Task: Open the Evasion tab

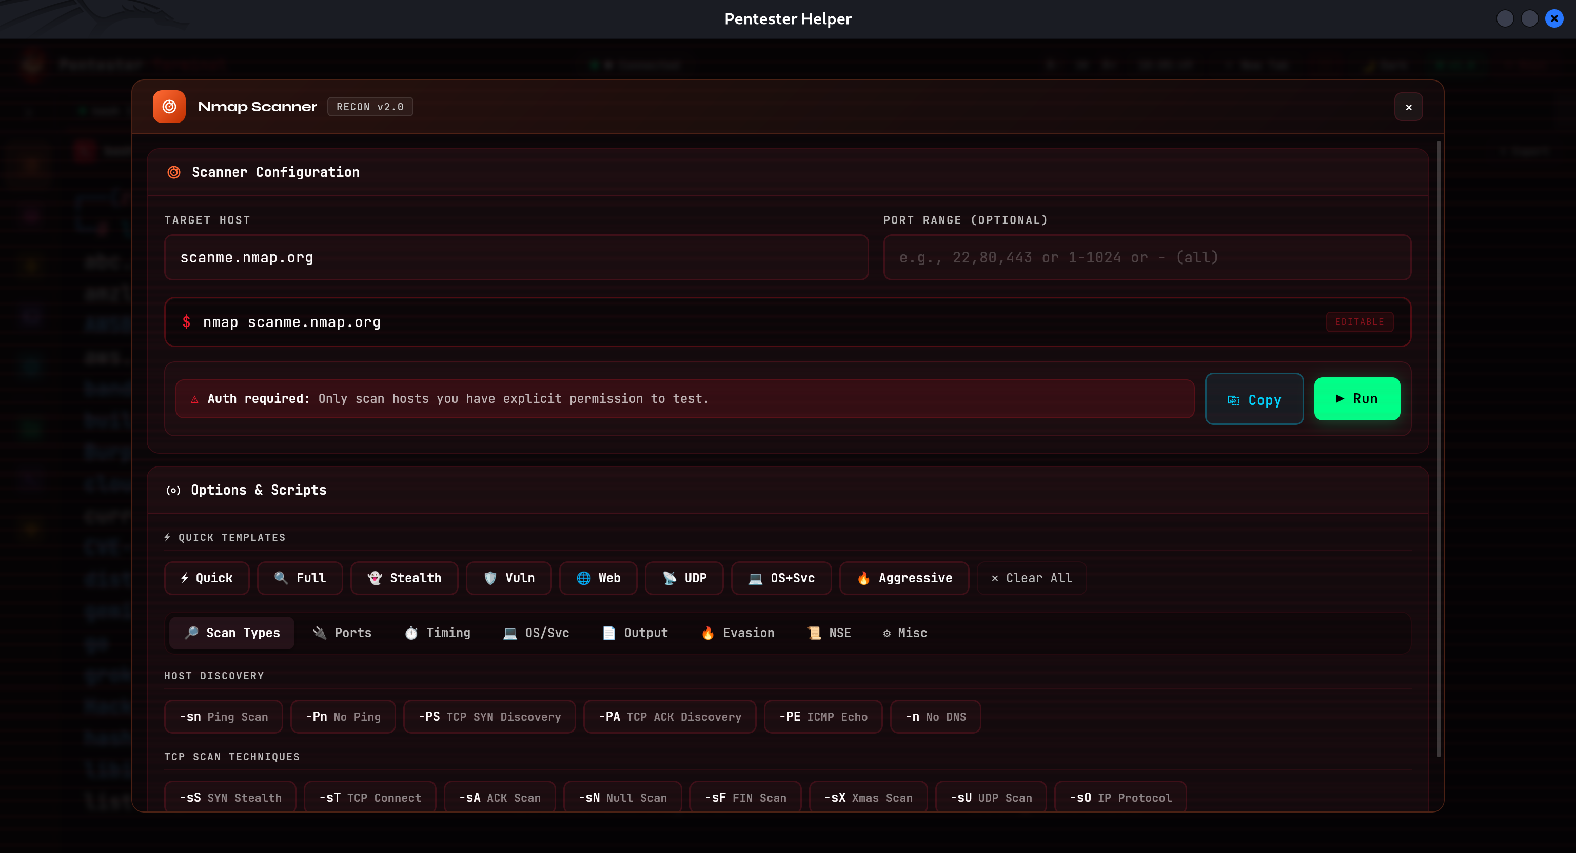Action: click(737, 633)
